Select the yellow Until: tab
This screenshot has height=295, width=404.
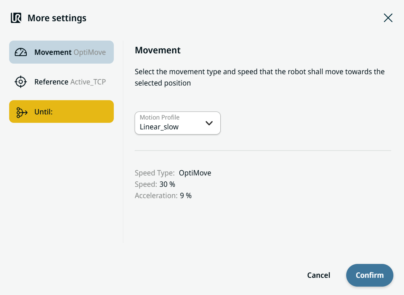61,111
